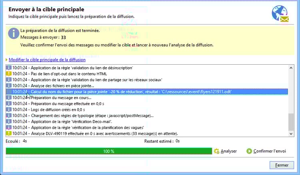Select log row 'vérification de la planification des vagues'
Viewport: 300px width, 175px height.
pos(147,127)
